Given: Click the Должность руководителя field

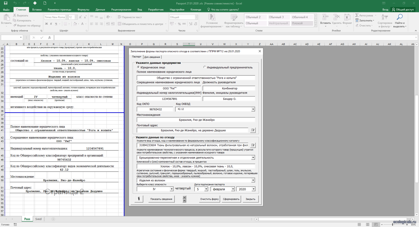Looking at the screenshot, I should (x=229, y=88).
